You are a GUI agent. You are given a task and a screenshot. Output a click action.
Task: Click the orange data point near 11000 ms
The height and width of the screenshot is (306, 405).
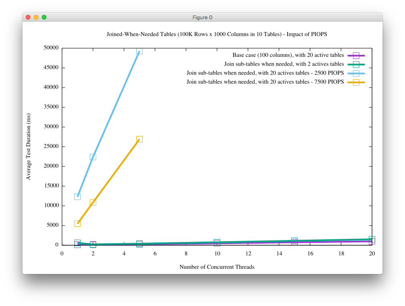point(93,202)
